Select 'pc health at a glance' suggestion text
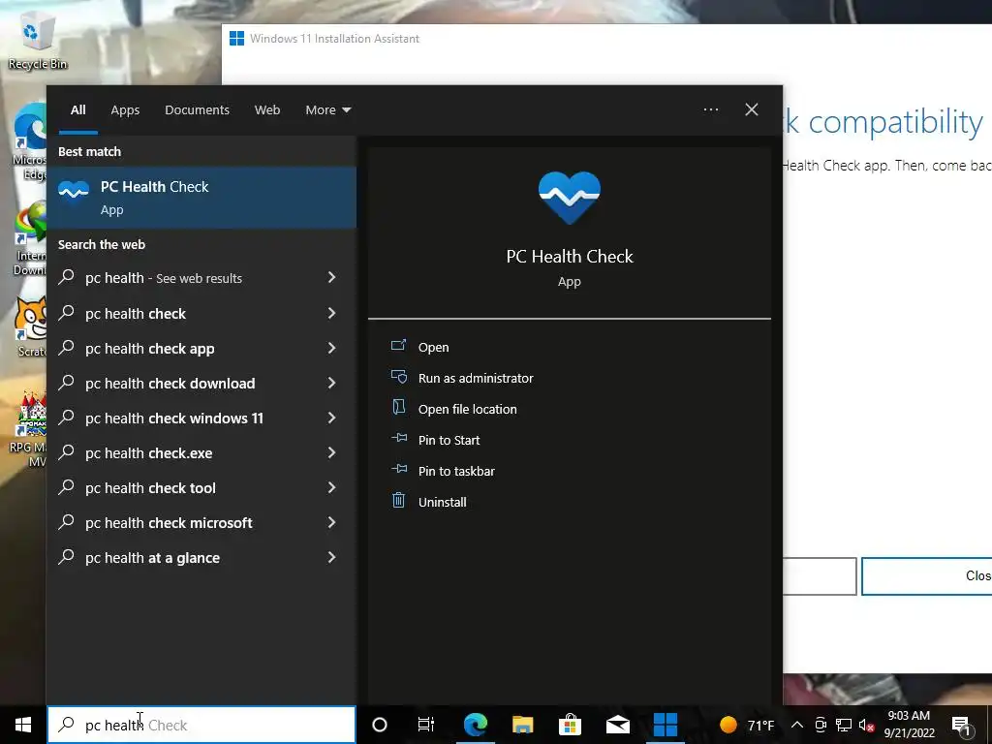The height and width of the screenshot is (744, 992). click(x=152, y=557)
